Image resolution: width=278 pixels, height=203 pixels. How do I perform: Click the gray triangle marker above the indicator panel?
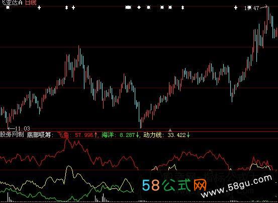[x=170, y=130]
